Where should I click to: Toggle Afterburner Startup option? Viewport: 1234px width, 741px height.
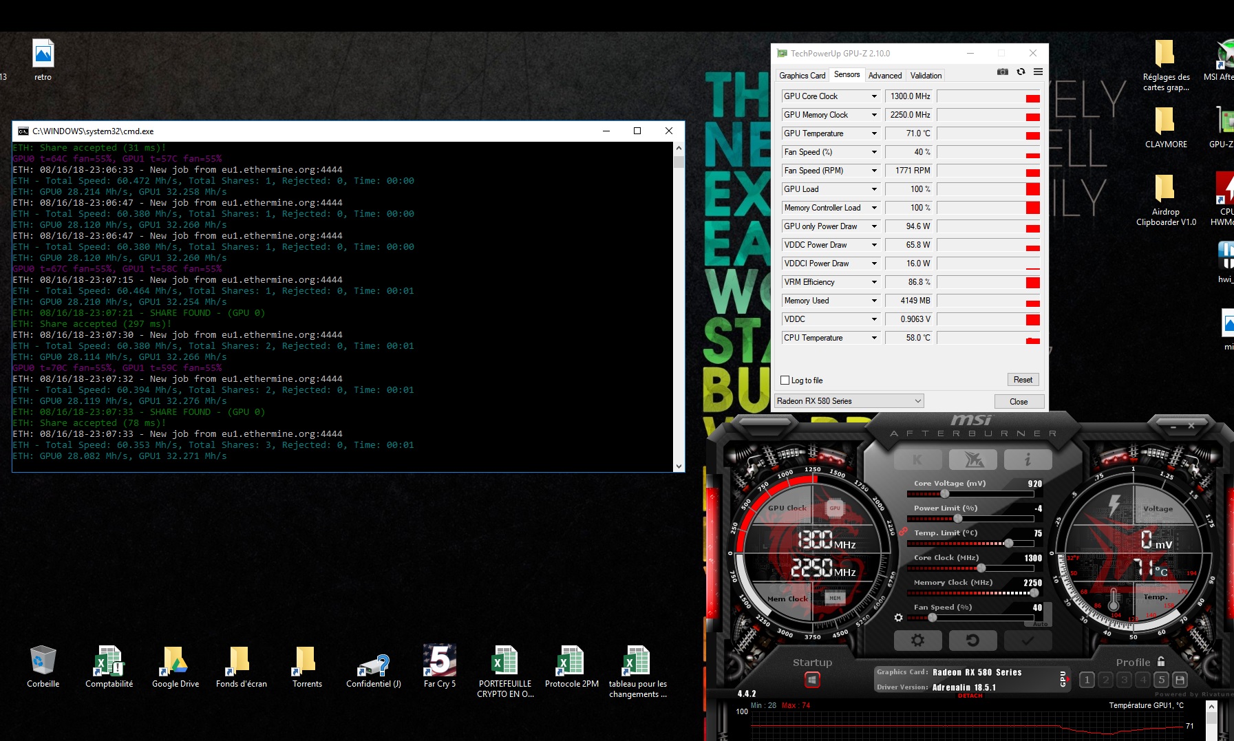pyautogui.click(x=812, y=678)
